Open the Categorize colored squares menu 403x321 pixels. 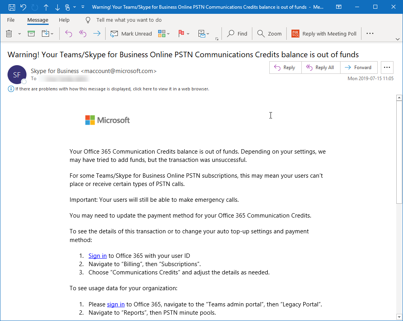[x=164, y=34]
